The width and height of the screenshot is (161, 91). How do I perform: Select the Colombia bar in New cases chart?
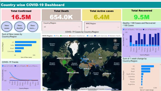coord(18,51)
